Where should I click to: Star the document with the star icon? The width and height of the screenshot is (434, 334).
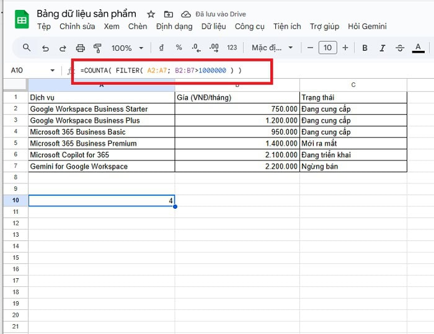click(x=151, y=14)
